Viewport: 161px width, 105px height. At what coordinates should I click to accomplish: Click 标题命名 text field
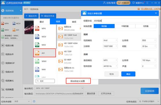point(125,21)
